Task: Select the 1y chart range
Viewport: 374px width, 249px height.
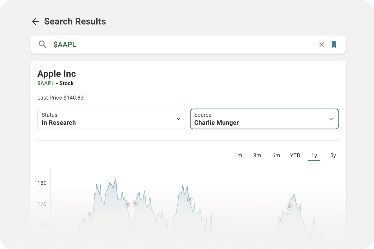Action: pyautogui.click(x=314, y=156)
